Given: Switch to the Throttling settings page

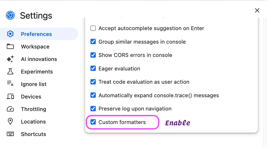Looking at the screenshot, I should pos(33,109).
